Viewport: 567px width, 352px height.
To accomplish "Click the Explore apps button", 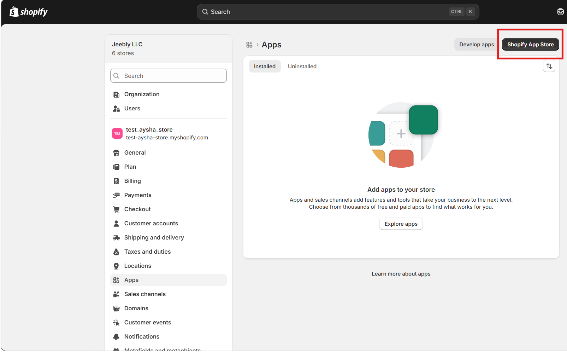I will (401, 224).
